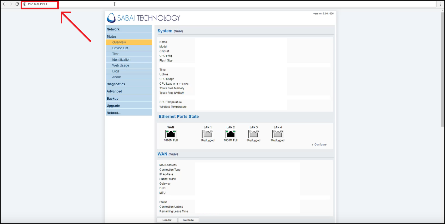Screen dimensions: 445x224
Task: Select Web Usage in Status menu
Action: (x=120, y=65)
